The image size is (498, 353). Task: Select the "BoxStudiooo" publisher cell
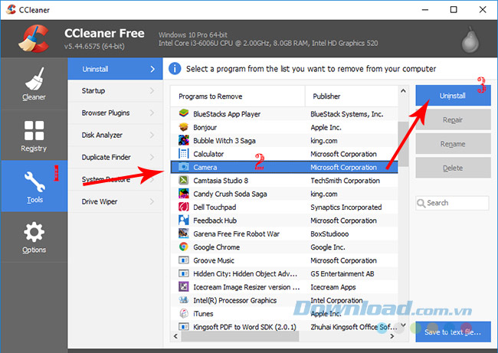click(329, 234)
